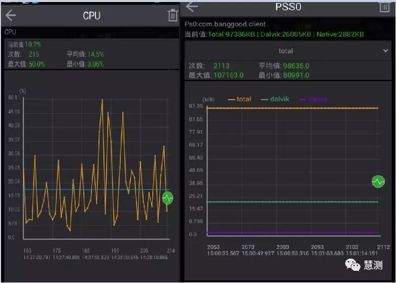Image resolution: width=396 pixels, height=283 pixels.
Task: Click the small CPU section label
Action: 10,32
